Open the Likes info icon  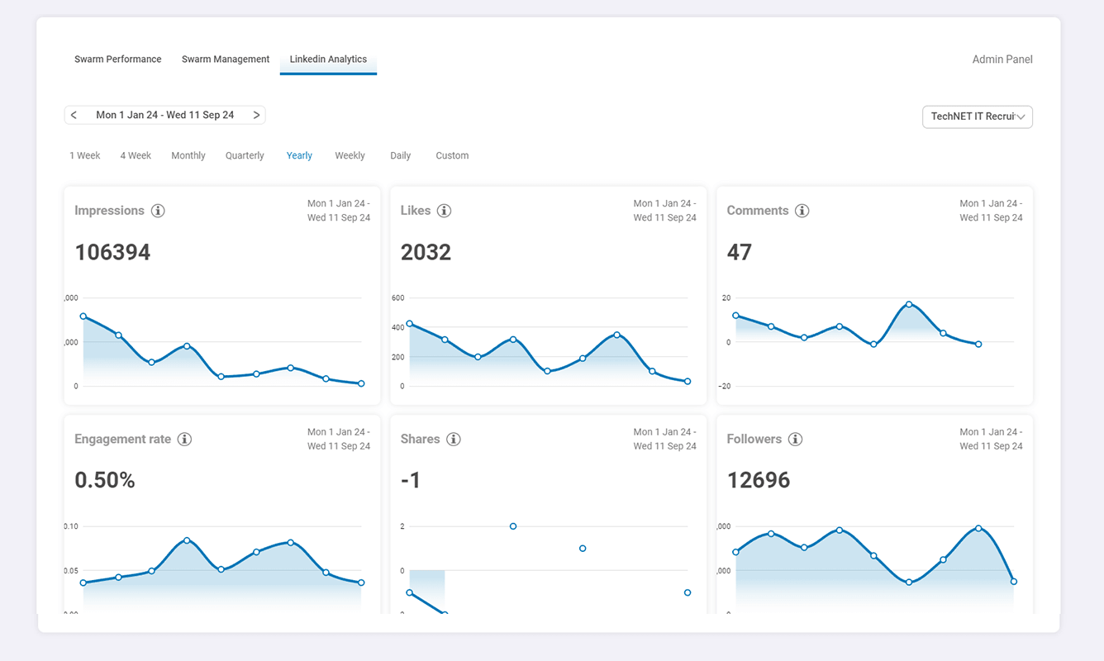pos(444,211)
